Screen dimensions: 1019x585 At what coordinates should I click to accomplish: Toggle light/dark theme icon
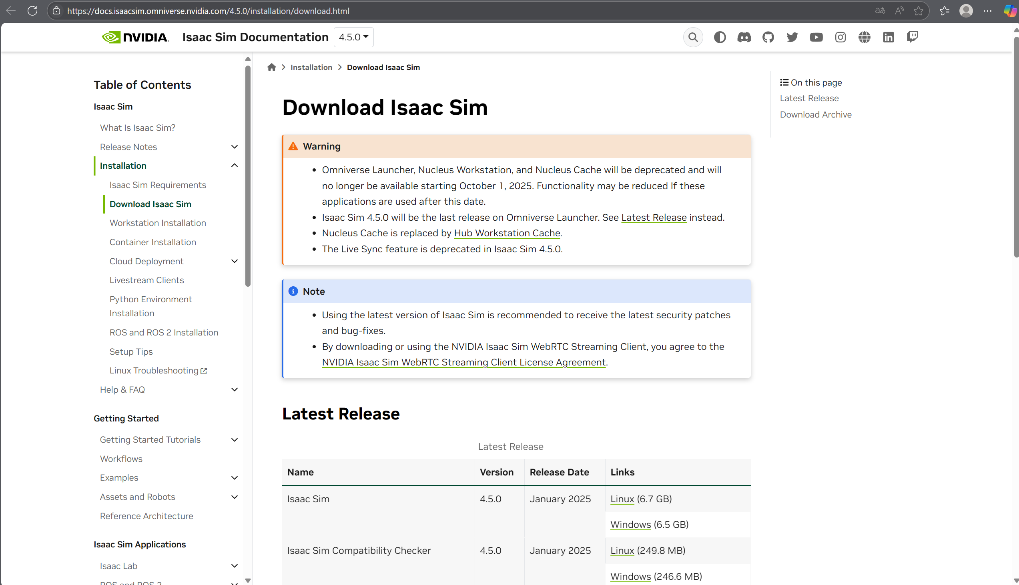[720, 37]
